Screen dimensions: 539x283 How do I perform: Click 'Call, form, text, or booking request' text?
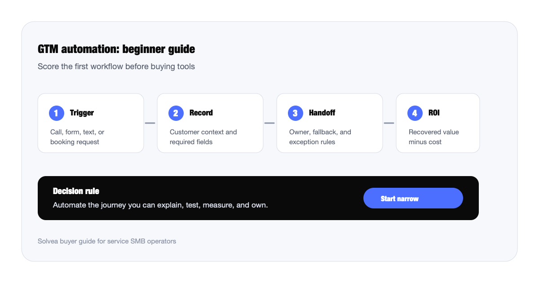click(x=77, y=137)
